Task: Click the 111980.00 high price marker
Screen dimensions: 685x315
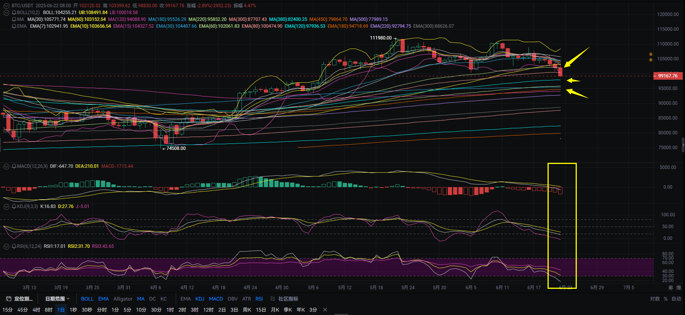Action: pos(381,38)
